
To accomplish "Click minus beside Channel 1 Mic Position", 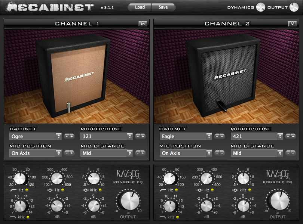I will click(67, 153).
